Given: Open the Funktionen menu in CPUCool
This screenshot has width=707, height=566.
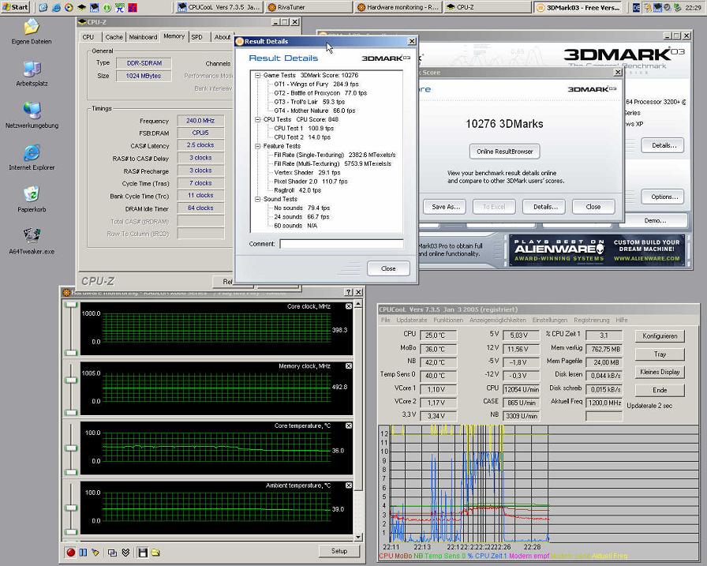Looking at the screenshot, I should [448, 320].
